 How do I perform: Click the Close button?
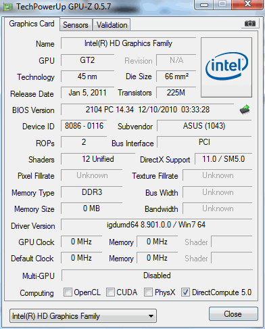pos(233,314)
